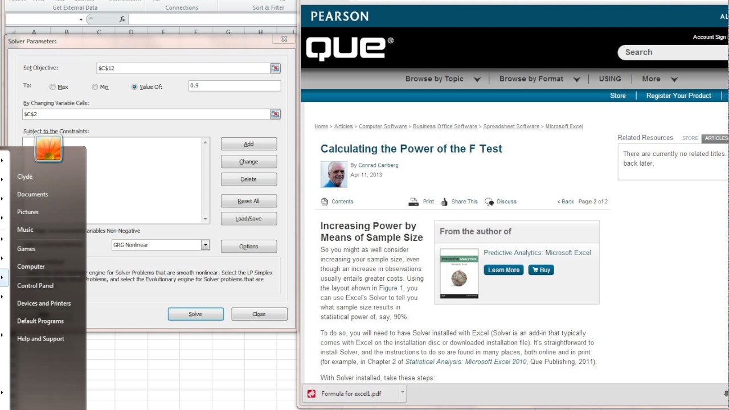Open USING menu item
729x410 pixels.
[x=610, y=79]
